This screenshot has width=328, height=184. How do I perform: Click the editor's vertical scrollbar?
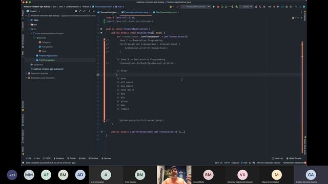(302, 98)
